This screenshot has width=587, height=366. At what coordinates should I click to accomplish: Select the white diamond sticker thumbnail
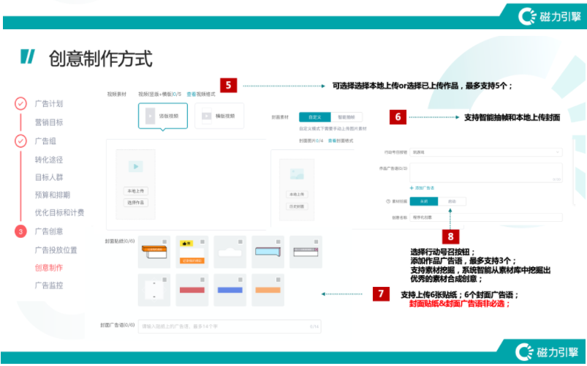(x=154, y=290)
